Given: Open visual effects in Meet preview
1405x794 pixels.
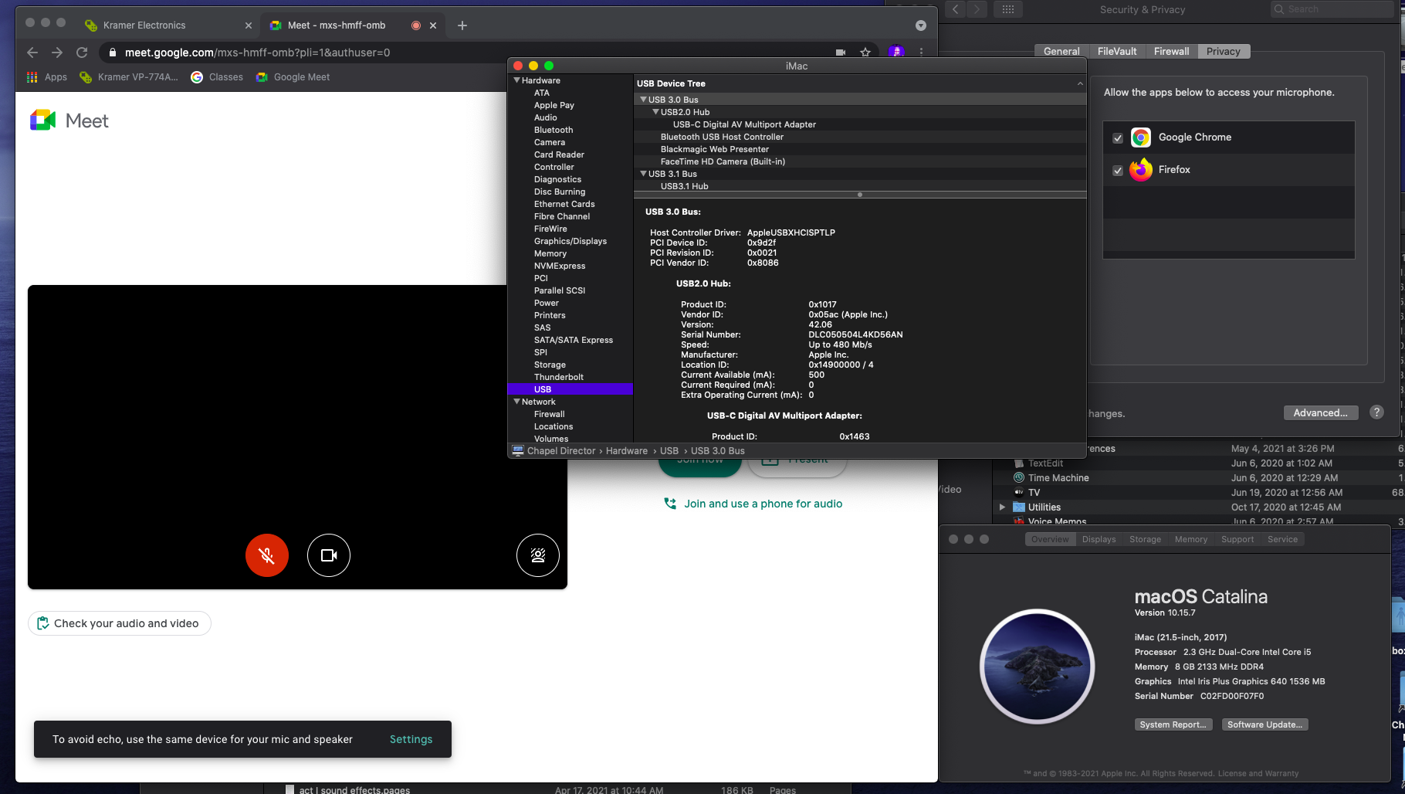Looking at the screenshot, I should coord(538,555).
